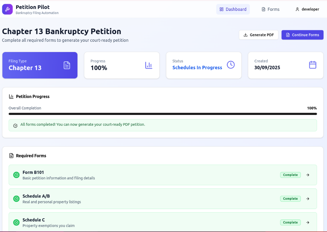Click the bar chart icon in Progress card
The width and height of the screenshot is (327, 232).
[149, 65]
